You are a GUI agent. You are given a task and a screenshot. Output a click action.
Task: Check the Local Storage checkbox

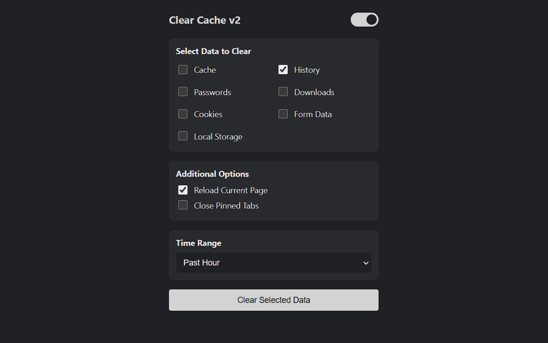(183, 135)
